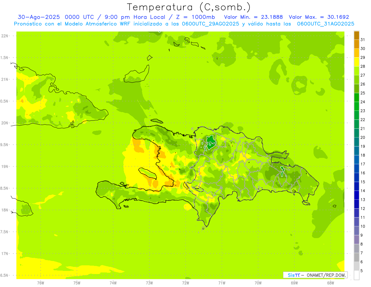Click the '22N' latitude label
Screen dimensions: 371x287
[4, 36]
